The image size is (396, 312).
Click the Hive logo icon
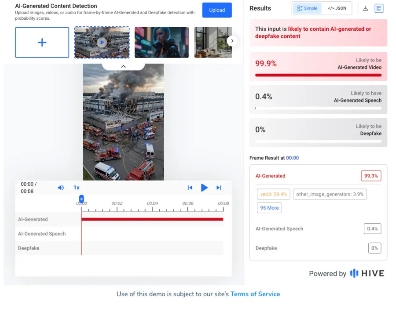[356, 273]
